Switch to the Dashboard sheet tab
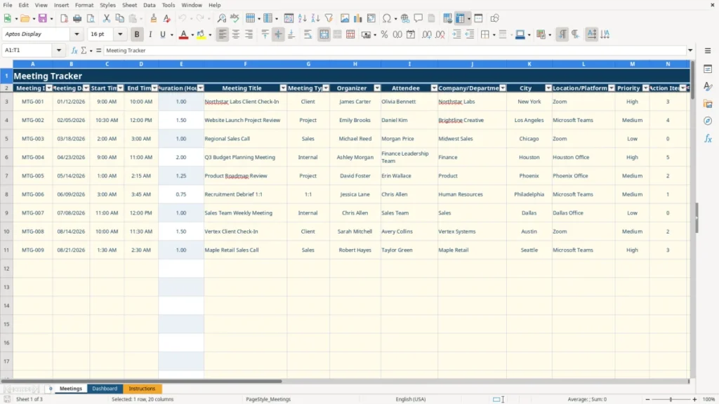This screenshot has width=719, height=404. 105,389
